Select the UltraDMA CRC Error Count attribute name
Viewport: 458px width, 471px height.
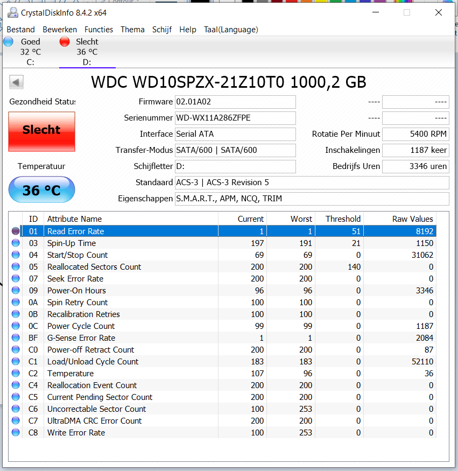(94, 421)
